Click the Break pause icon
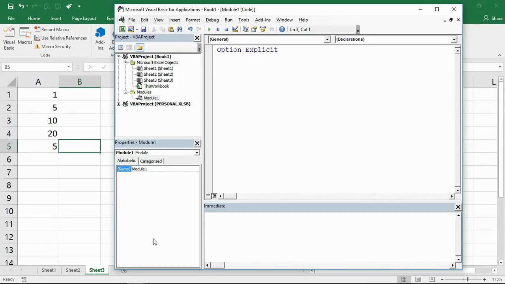The height and width of the screenshot is (284, 505). (x=218, y=29)
